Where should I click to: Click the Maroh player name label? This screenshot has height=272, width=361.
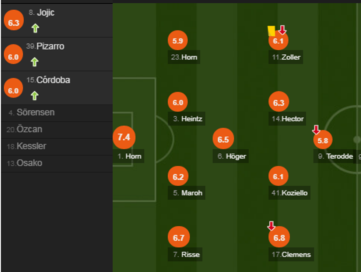192,193
